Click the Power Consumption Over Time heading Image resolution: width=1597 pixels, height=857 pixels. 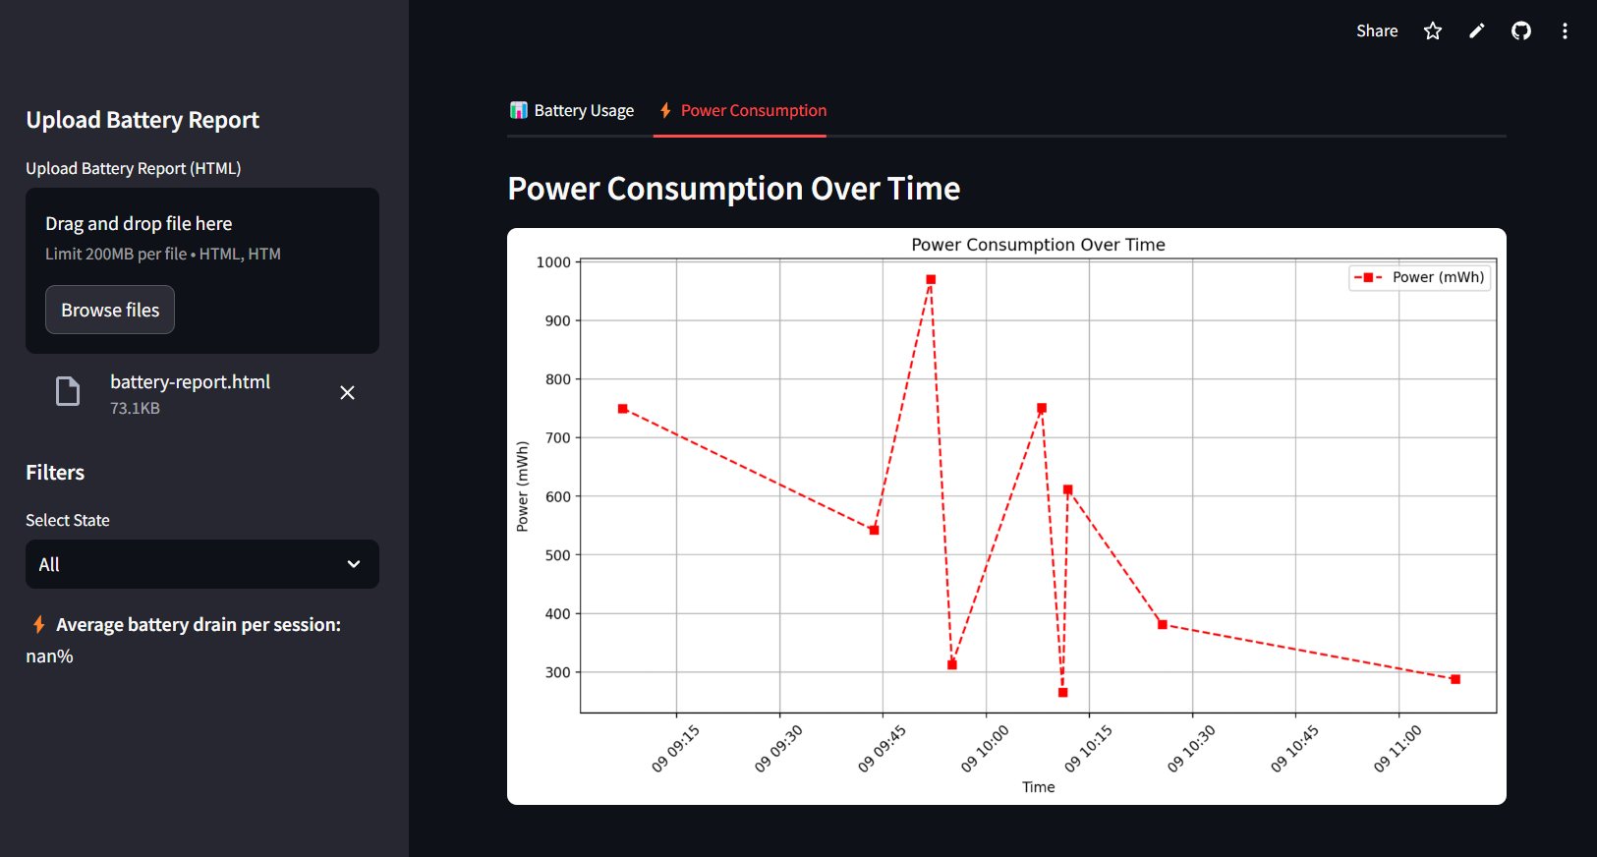point(733,189)
